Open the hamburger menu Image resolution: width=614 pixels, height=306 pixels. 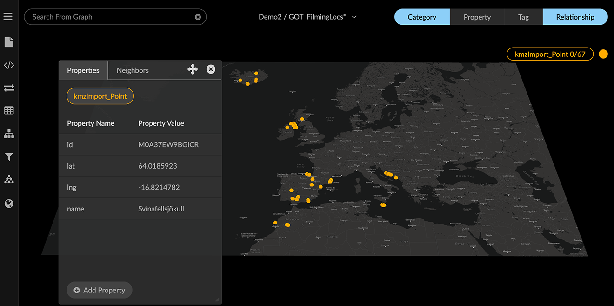click(x=8, y=17)
